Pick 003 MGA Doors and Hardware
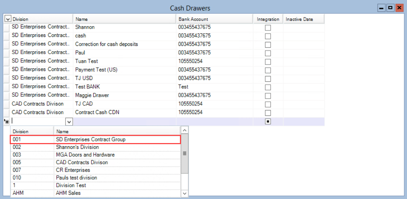 coord(95,155)
